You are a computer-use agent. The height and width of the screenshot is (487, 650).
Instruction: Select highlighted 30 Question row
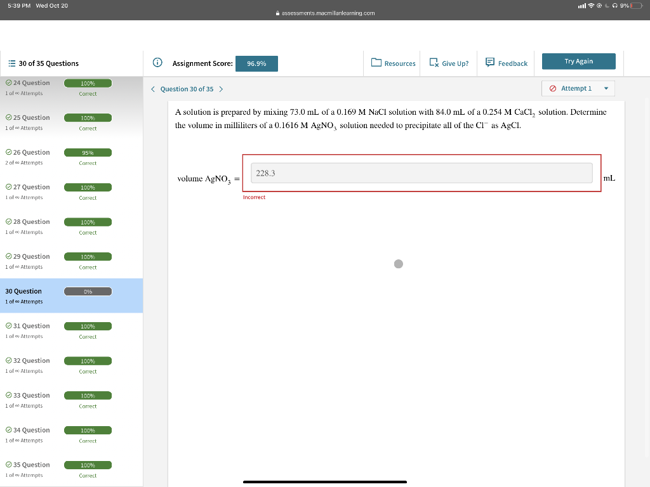[x=71, y=295]
